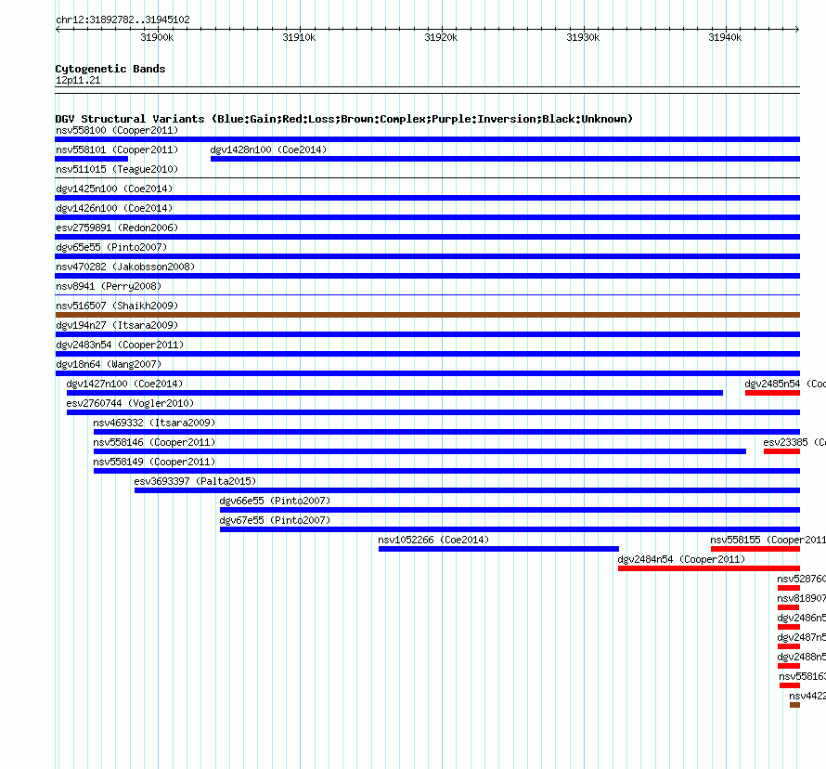Select the red bar under dgv2487n5
This screenshot has width=826, height=769.
coord(789,646)
